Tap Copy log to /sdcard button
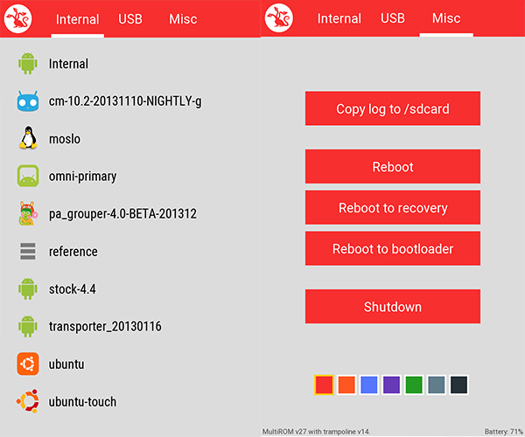The width and height of the screenshot is (525, 437). (x=393, y=108)
